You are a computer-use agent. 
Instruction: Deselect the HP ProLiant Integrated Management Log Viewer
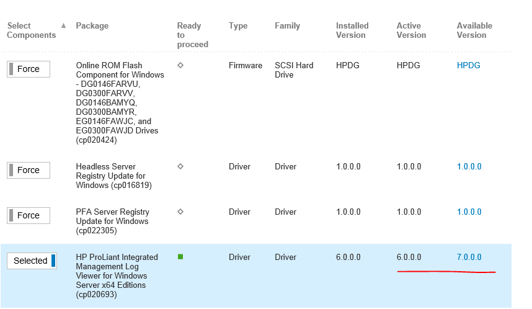click(32, 261)
